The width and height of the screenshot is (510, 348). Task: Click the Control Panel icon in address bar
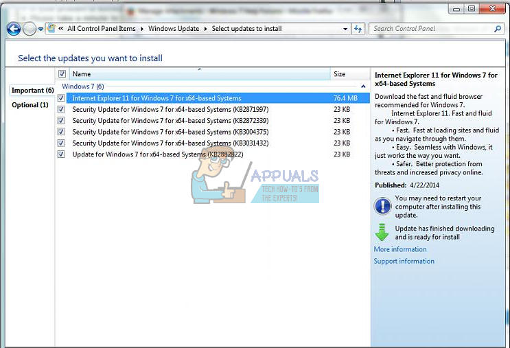[x=51, y=29]
